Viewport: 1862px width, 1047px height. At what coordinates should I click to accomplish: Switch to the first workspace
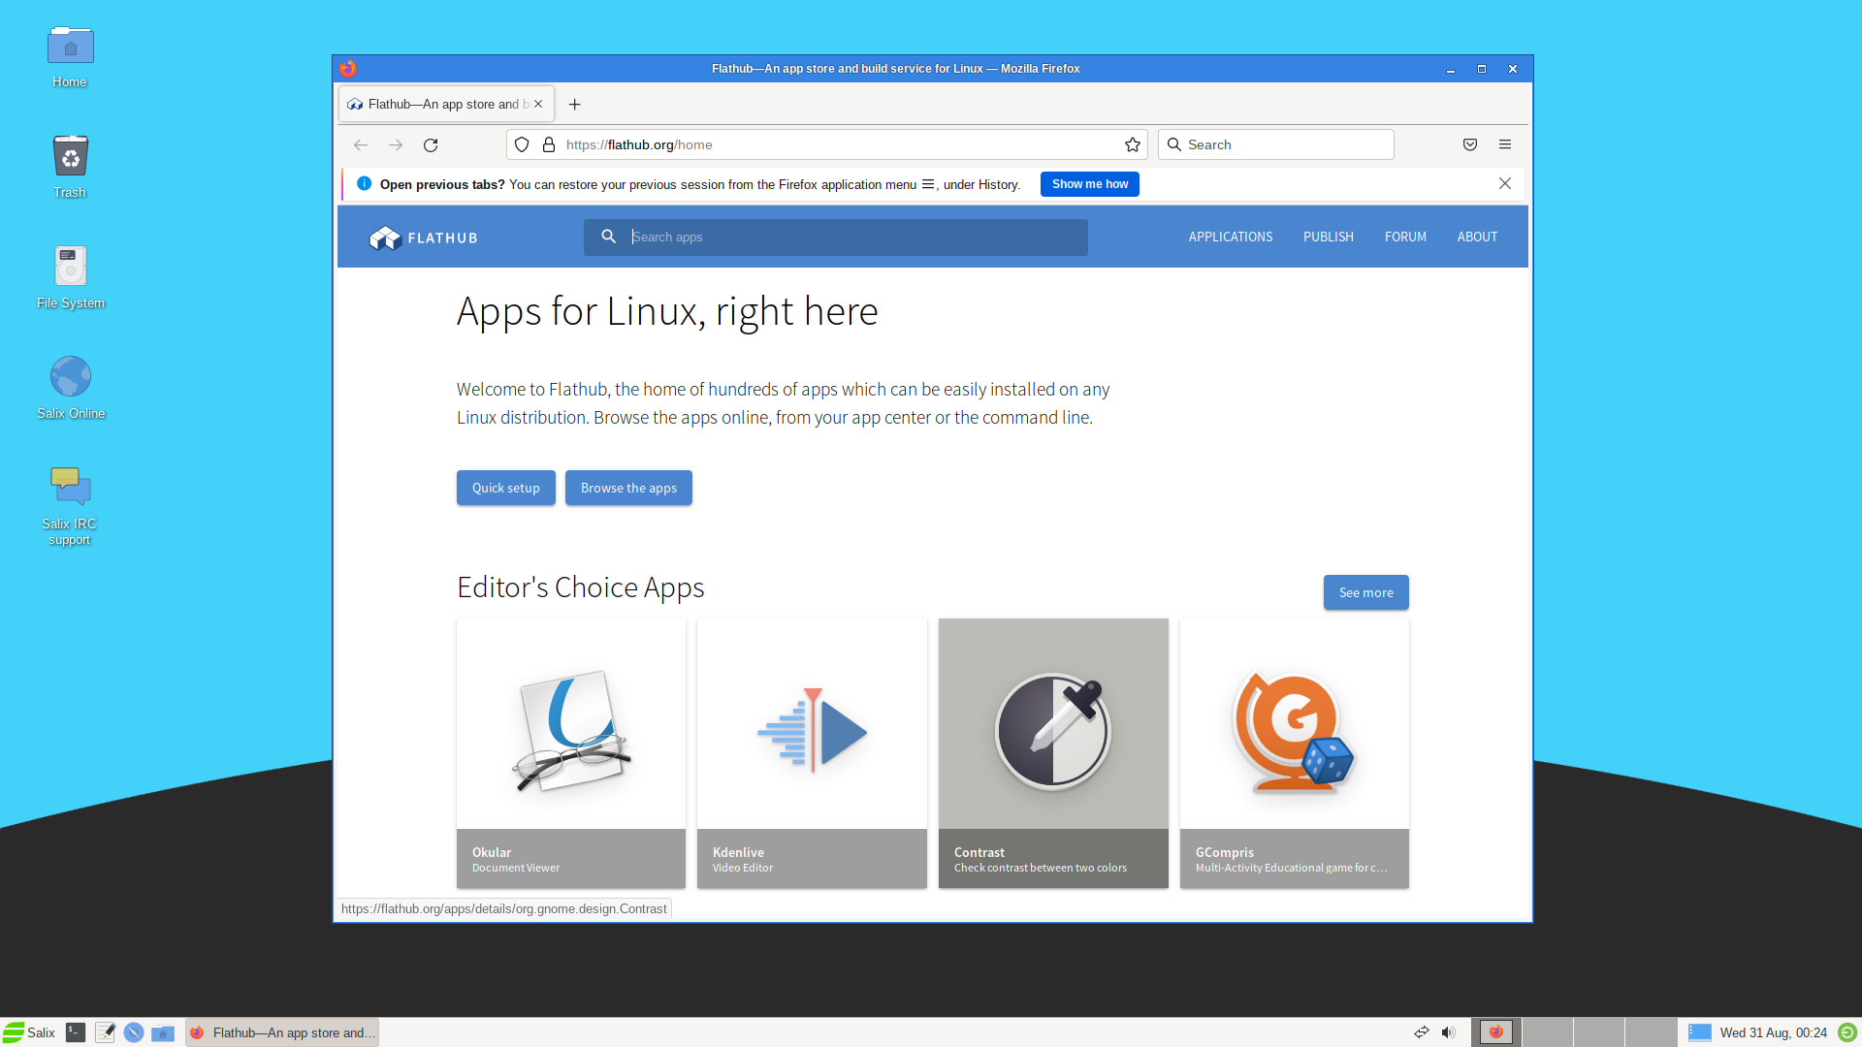1496,1032
